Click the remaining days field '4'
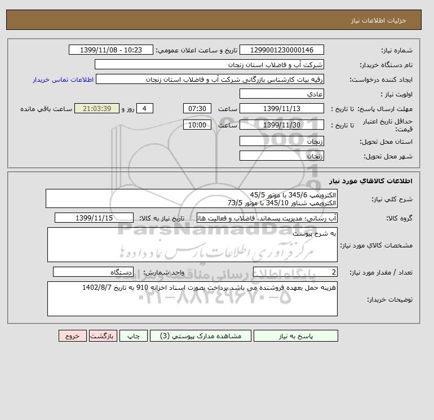The image size is (434, 420). tap(144, 109)
